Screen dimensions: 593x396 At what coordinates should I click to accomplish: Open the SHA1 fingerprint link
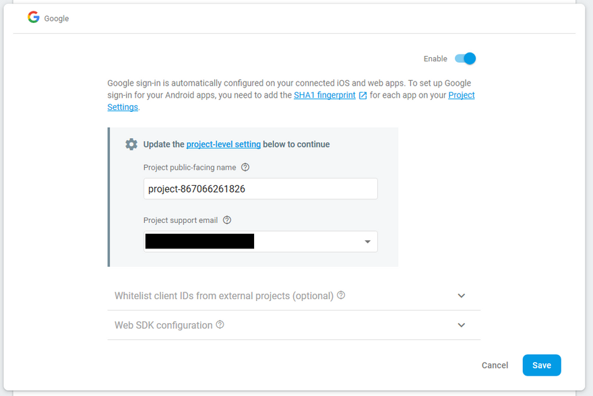click(325, 96)
